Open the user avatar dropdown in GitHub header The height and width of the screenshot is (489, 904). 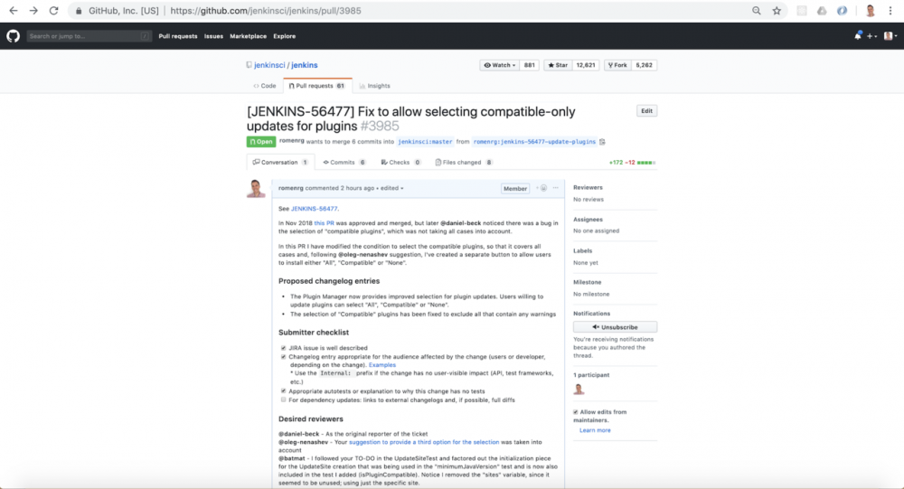pyautogui.click(x=890, y=36)
